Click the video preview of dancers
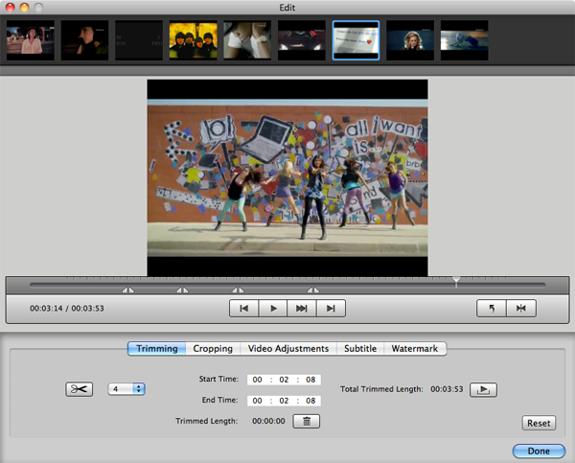Viewport: 575px width, 463px height. coord(287,178)
